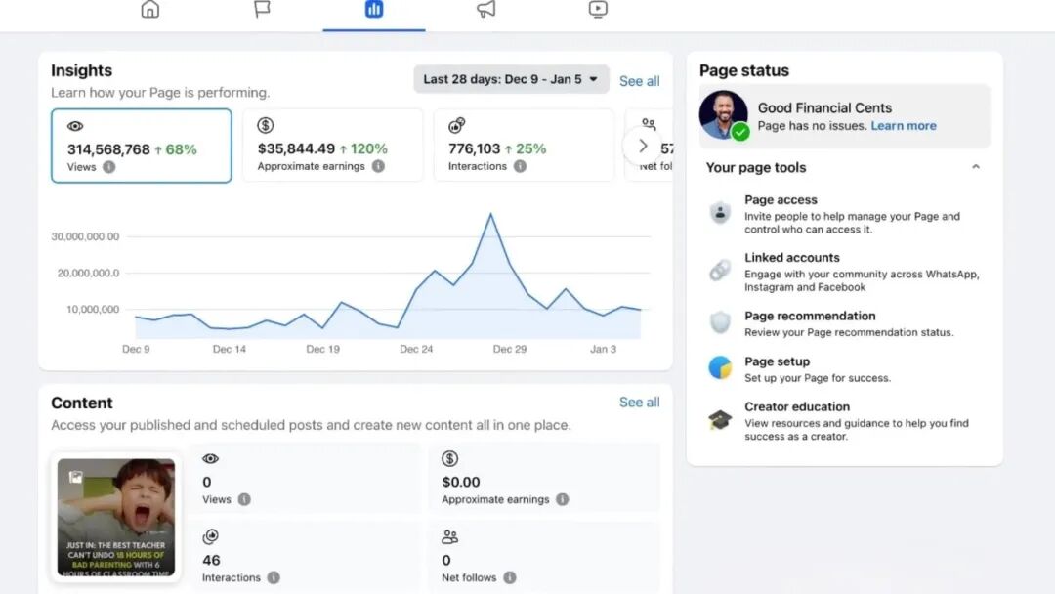Click the video play icon in top bar
This screenshot has width=1055, height=594.
[x=598, y=10]
